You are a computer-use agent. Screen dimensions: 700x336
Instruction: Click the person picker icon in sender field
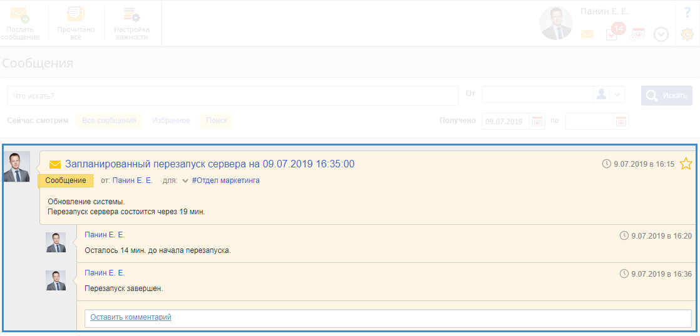tap(602, 94)
